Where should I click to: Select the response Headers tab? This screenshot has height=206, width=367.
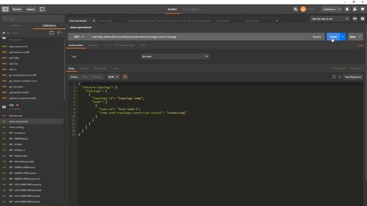click(100, 69)
